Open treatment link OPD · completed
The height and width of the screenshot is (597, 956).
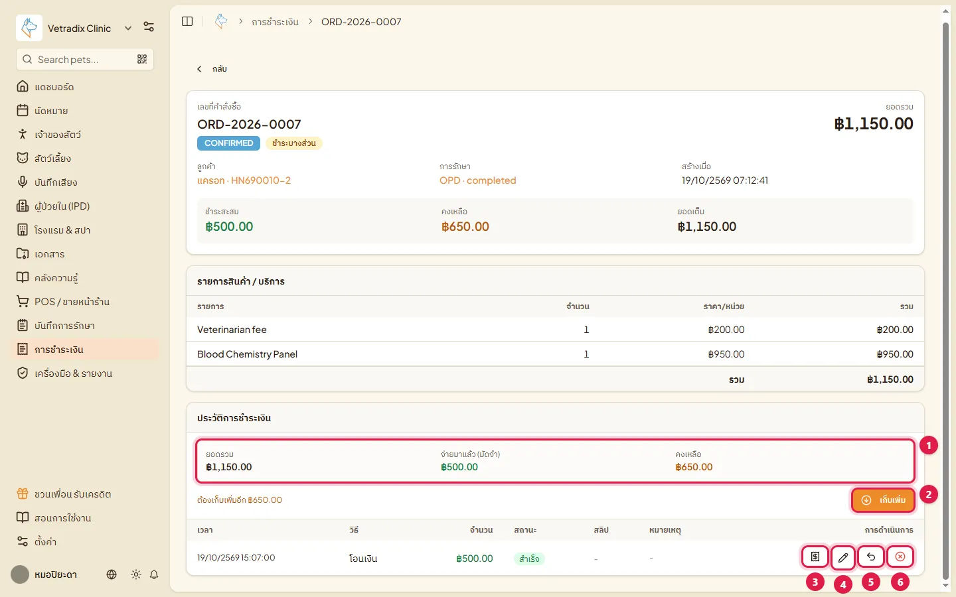pos(477,180)
